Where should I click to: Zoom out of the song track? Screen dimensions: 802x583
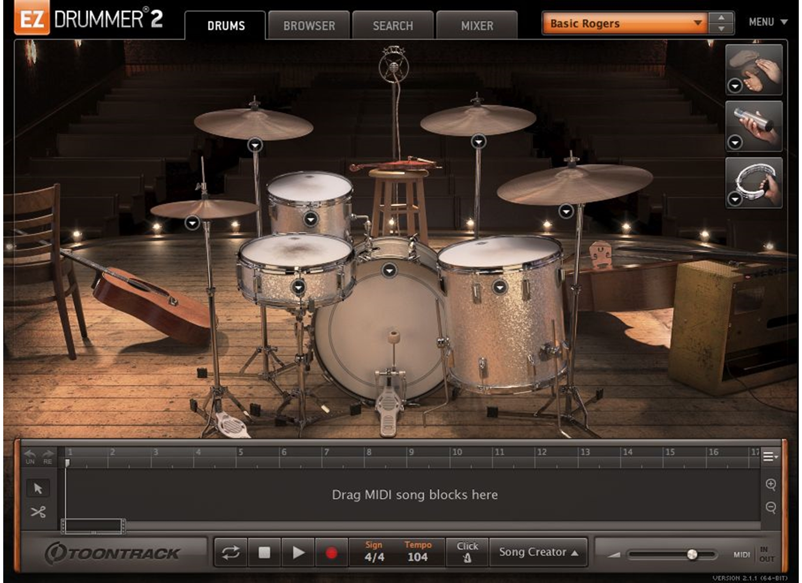click(x=771, y=507)
